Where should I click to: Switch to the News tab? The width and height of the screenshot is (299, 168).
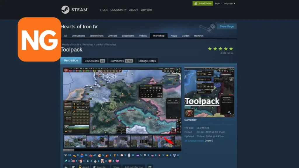pyautogui.click(x=174, y=36)
